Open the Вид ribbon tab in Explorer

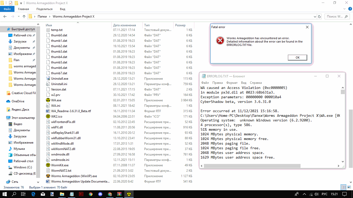coord(63,9)
